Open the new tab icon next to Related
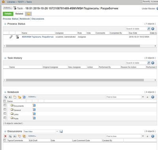Viewport: 158px width, 150px height. pyautogui.click(x=28, y=14)
